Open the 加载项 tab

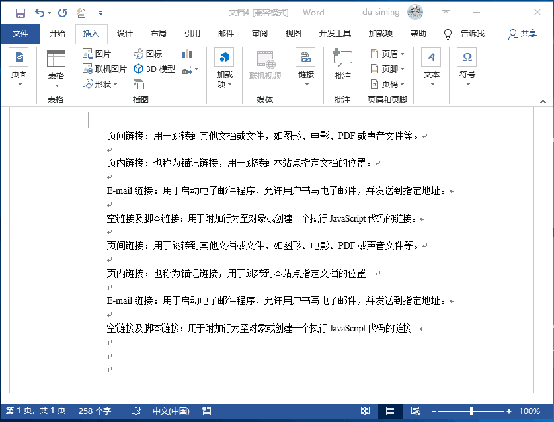pyautogui.click(x=381, y=34)
